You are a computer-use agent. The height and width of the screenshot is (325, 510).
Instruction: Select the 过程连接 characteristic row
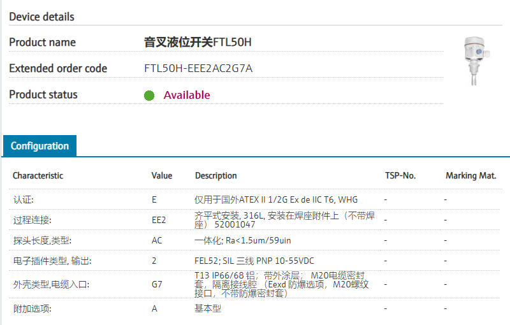tap(32, 220)
